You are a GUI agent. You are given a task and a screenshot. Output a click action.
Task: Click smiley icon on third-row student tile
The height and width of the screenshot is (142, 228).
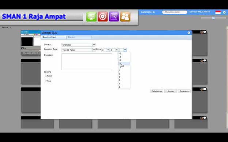coord(202,89)
